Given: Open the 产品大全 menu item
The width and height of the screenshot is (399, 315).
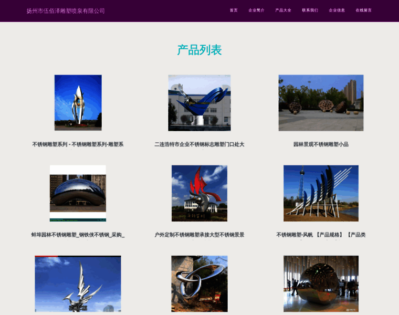Looking at the screenshot, I should click(283, 10).
